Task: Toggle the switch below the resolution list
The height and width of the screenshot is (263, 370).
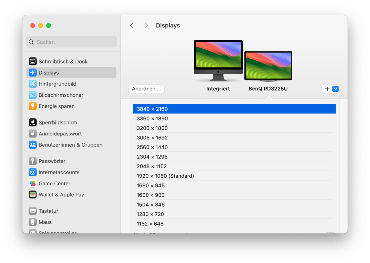Action: pyautogui.click(x=330, y=233)
